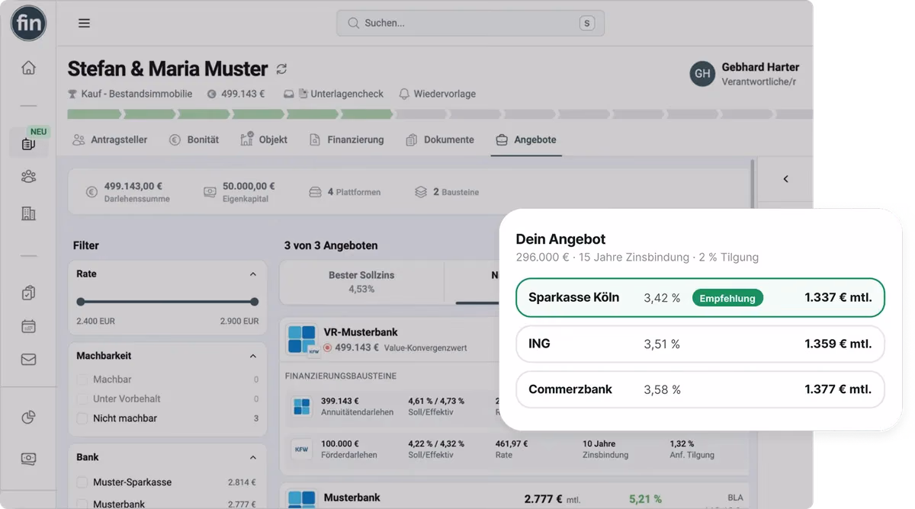Collapse the Machbarkeit filter section
Screen dimensions: 915x509
click(x=253, y=356)
